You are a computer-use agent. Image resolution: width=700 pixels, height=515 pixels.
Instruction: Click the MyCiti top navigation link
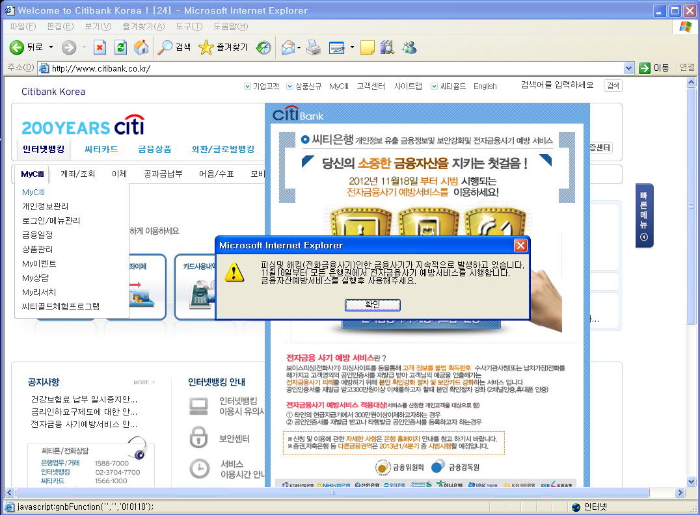339,86
